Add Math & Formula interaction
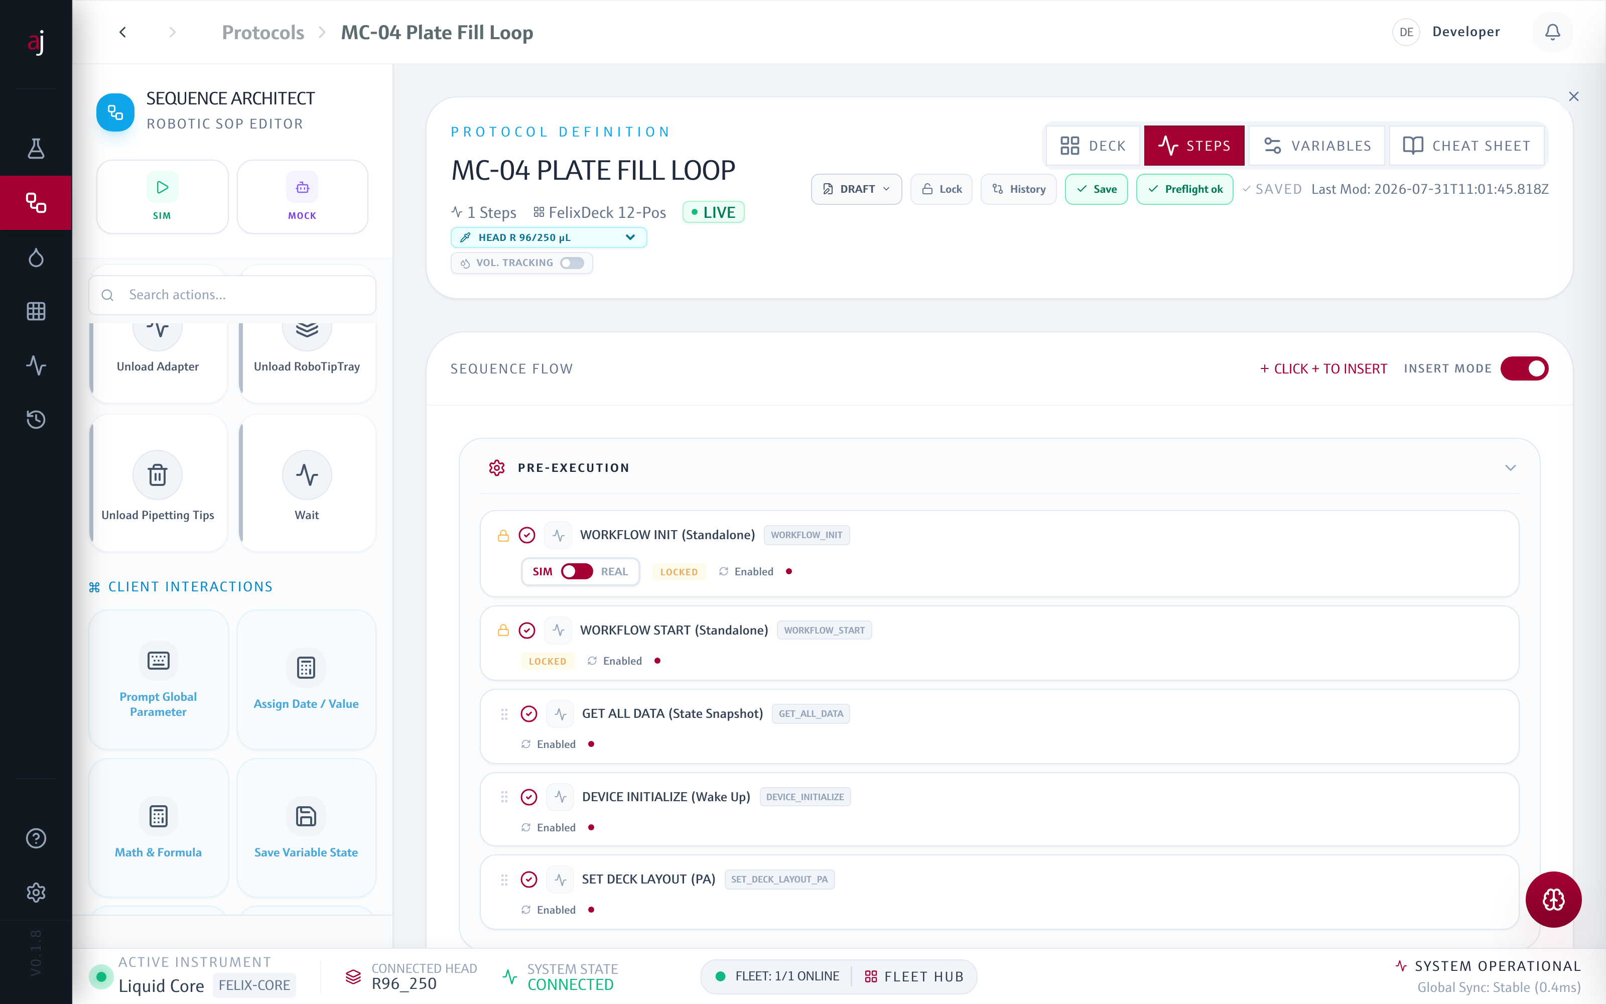Viewport: 1606px width, 1004px height. 158,828
